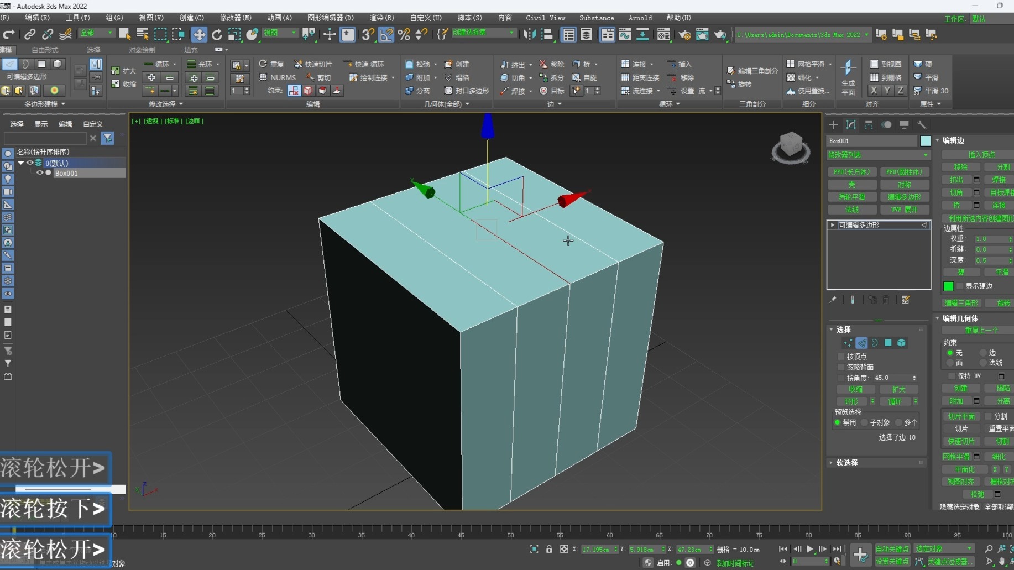Open the Display command panel tab
This screenshot has height=570, width=1014.
click(904, 124)
